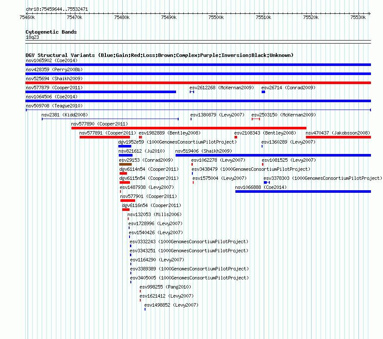
Task: Open the nsv509708 (Teague2010) label
Action: click(54, 106)
